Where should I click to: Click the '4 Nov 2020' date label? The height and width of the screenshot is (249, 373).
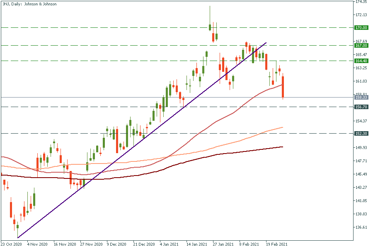click(x=37, y=244)
